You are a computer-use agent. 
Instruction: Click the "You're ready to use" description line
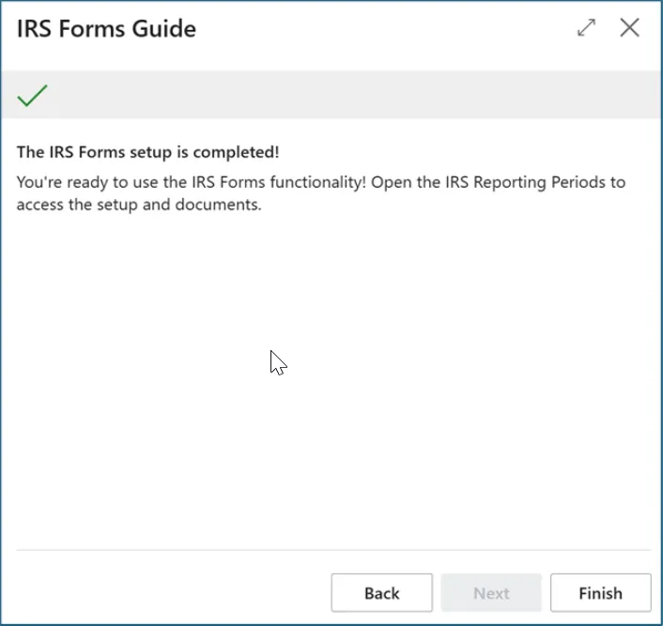point(188,182)
